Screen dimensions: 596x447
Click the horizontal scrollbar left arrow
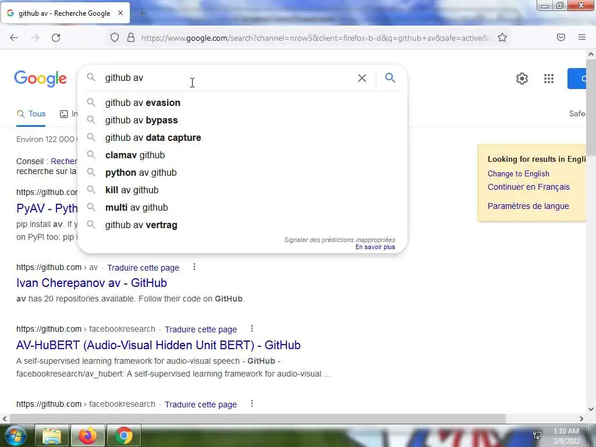pos(5,419)
